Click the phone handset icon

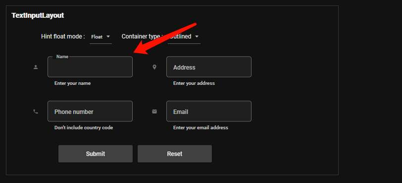[36, 111]
